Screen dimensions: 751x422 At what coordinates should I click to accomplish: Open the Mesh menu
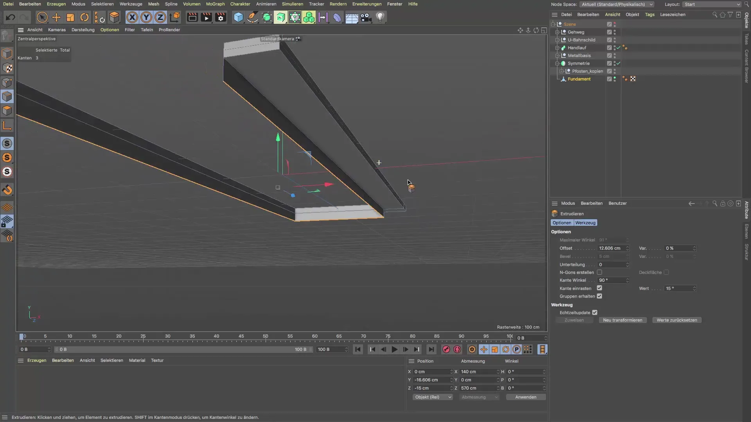(153, 4)
